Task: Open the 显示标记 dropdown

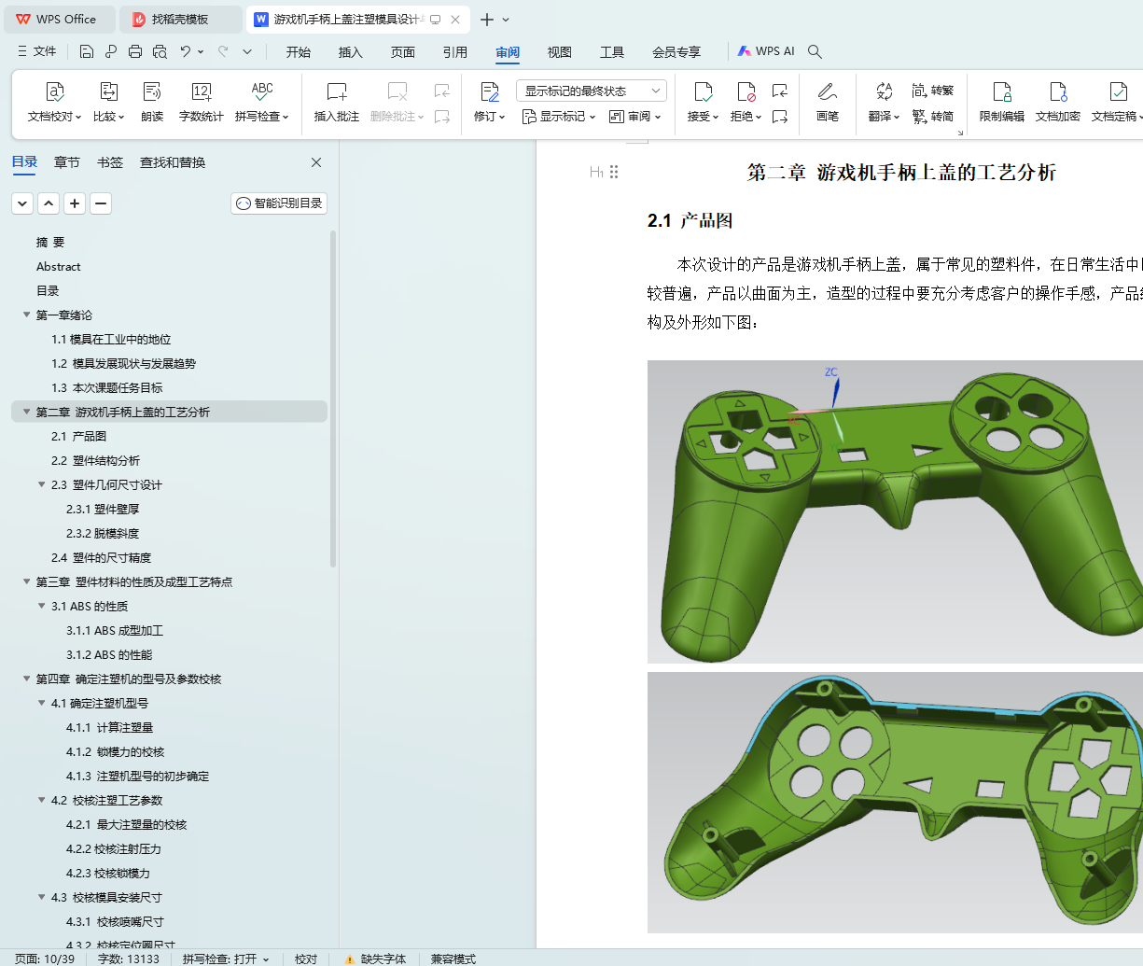Action: tap(559, 117)
